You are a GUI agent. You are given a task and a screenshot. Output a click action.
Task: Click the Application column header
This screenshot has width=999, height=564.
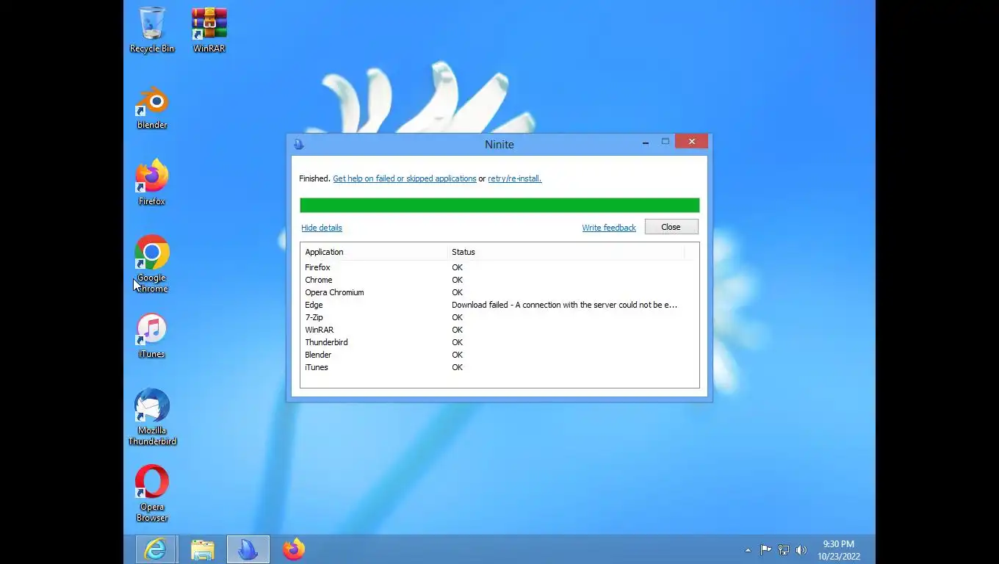[374, 252]
